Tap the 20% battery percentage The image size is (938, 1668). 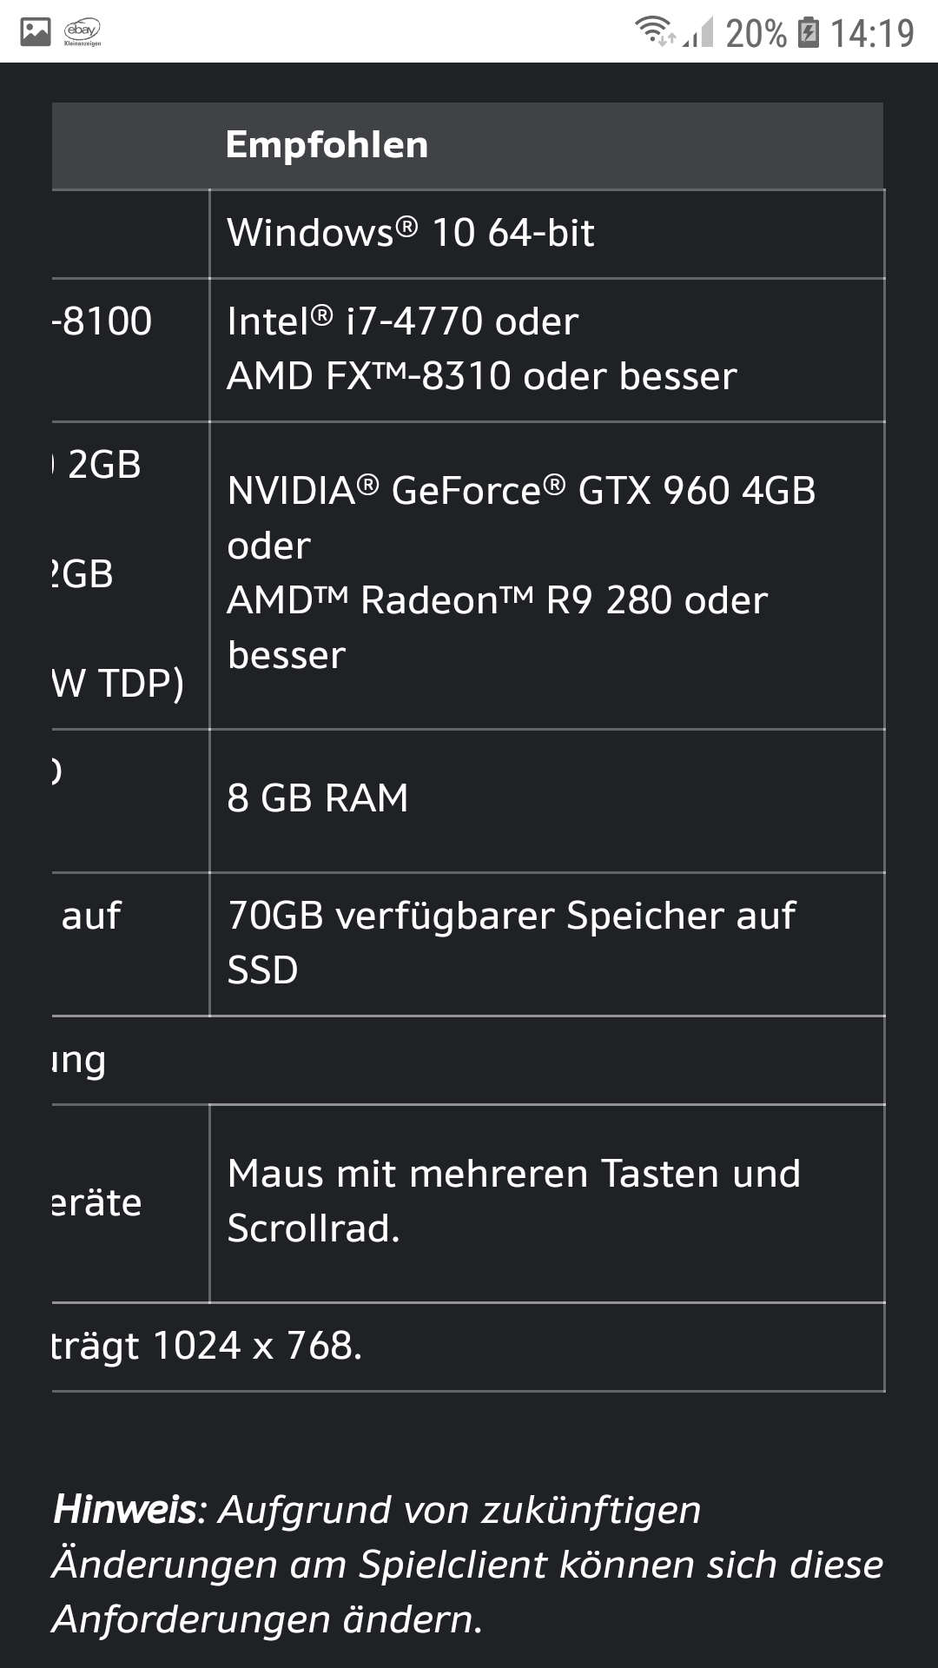tap(756, 34)
